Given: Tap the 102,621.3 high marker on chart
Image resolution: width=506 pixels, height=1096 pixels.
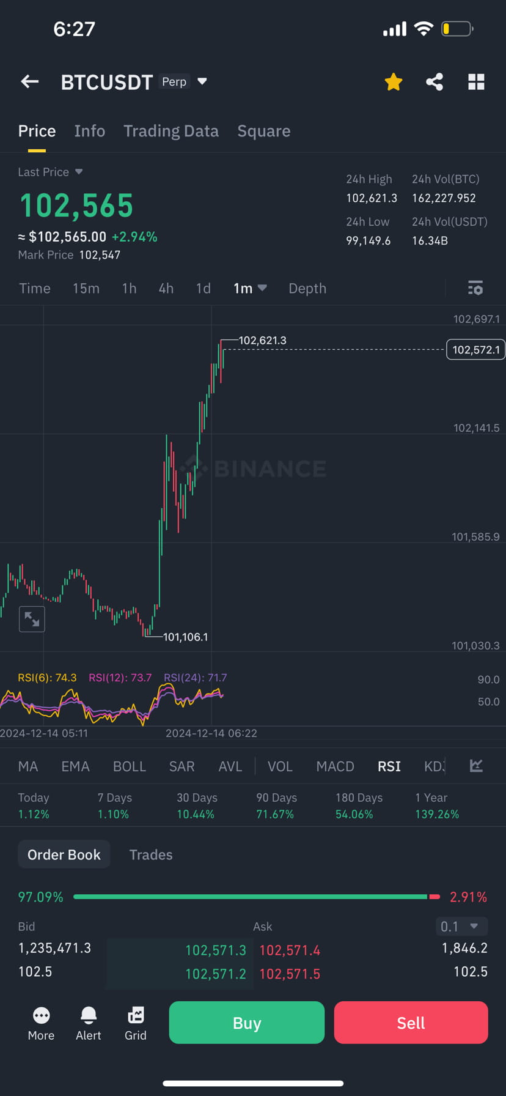Looking at the screenshot, I should click(x=262, y=340).
